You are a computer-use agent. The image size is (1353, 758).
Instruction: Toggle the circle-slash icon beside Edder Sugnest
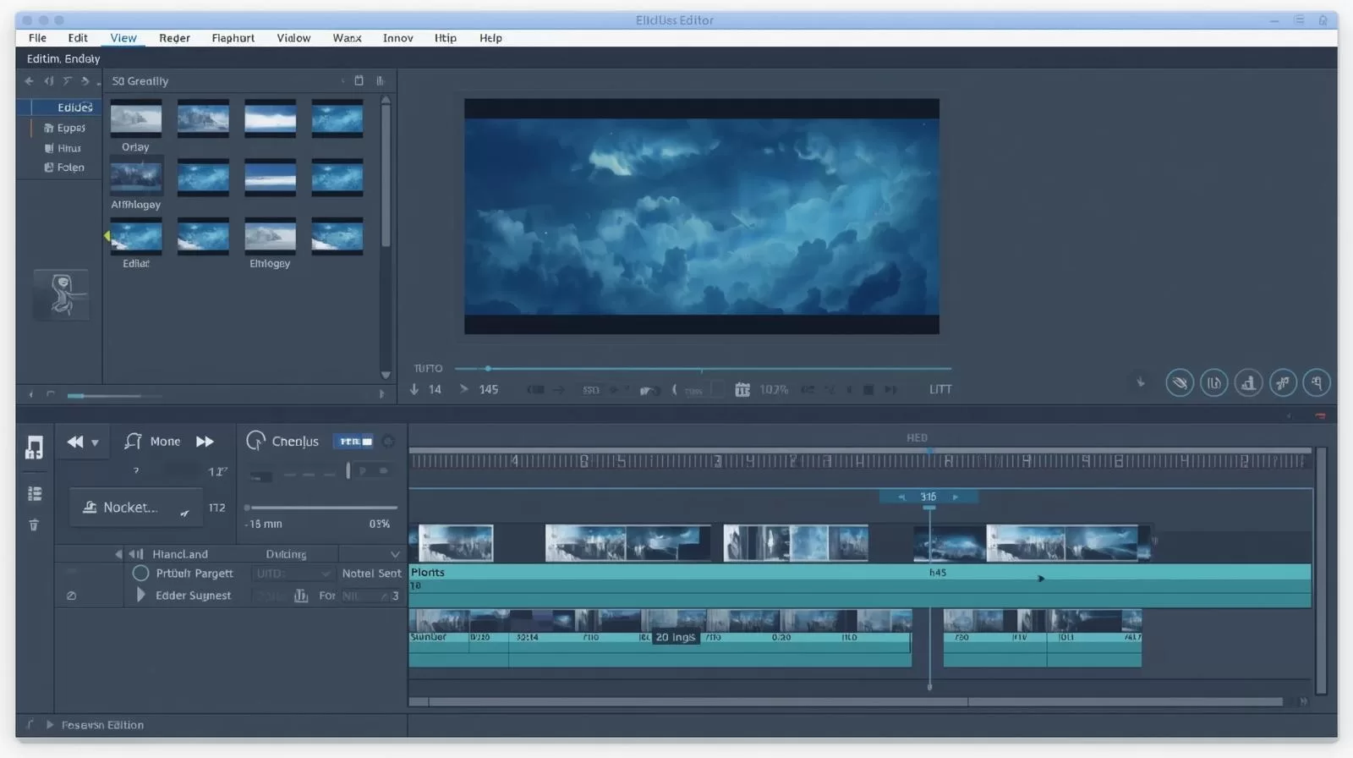(x=72, y=596)
